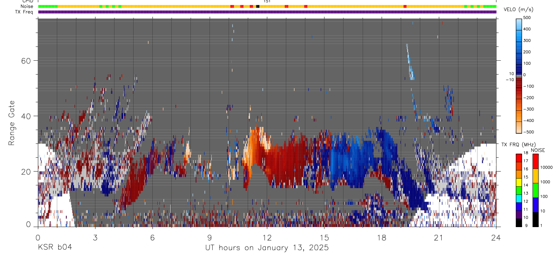Click the purple TX Freq strip above the plot
Screen dimensions: 558x257
point(267,12)
